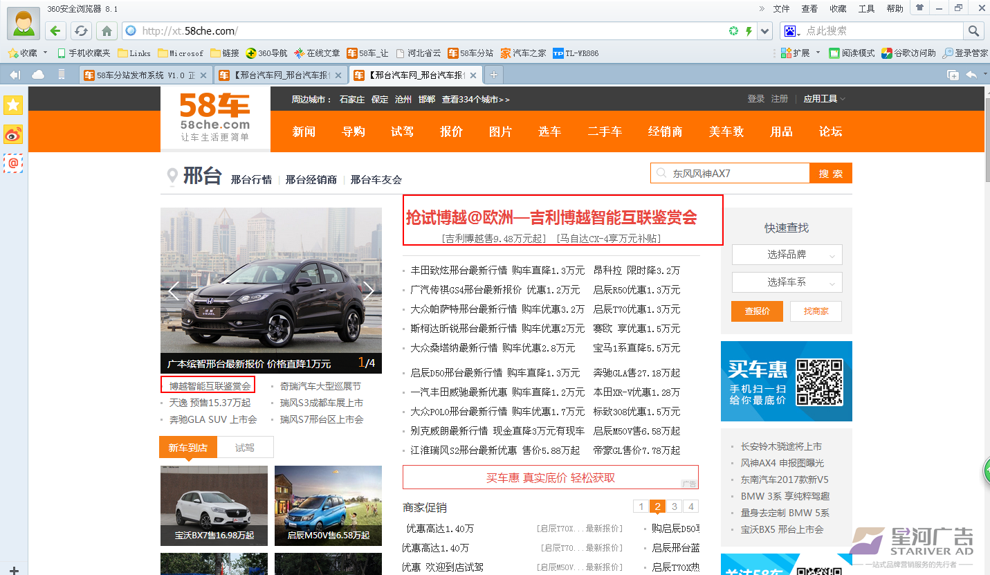
Task: Show next slide with carousel right arrow
Action: coord(369,291)
